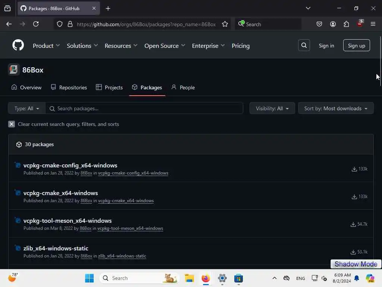Click the Sign up button
Screen dimensions: 382x287
point(356,45)
